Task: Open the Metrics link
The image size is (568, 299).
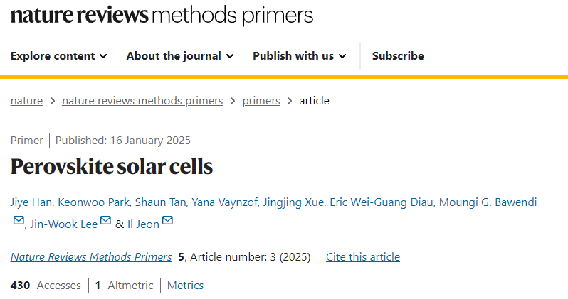Action: click(x=185, y=286)
